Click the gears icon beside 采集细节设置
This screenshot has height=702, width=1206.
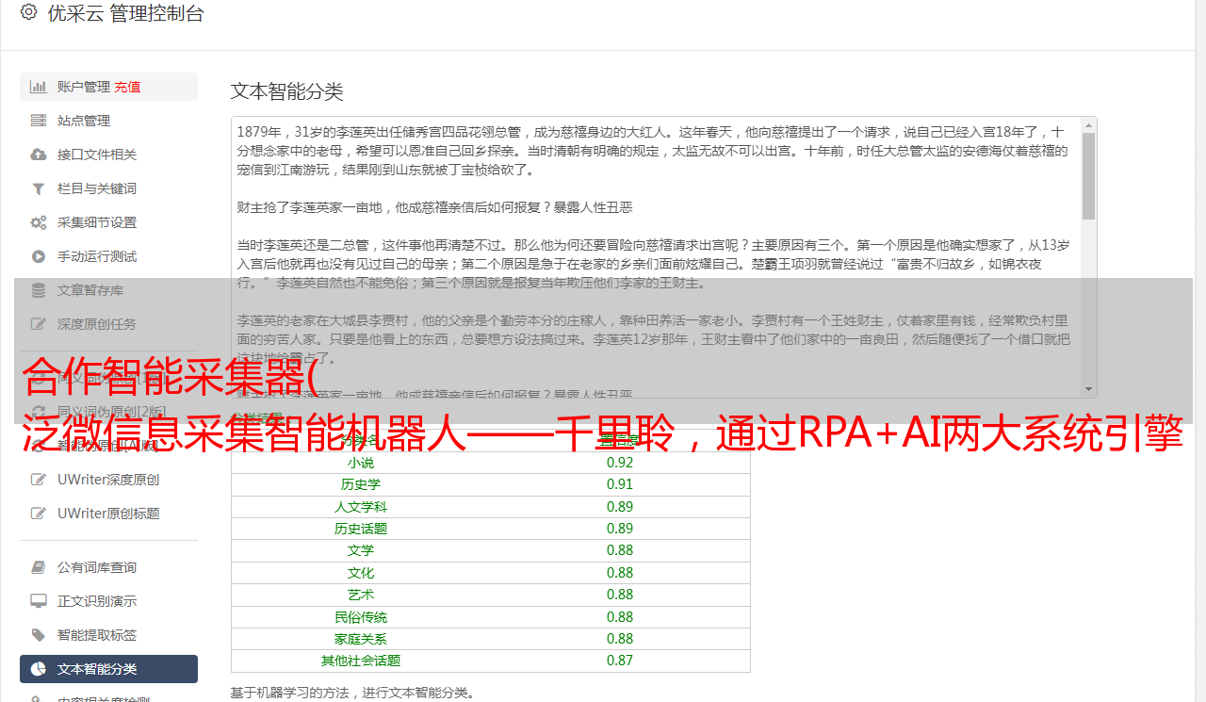pyautogui.click(x=39, y=222)
